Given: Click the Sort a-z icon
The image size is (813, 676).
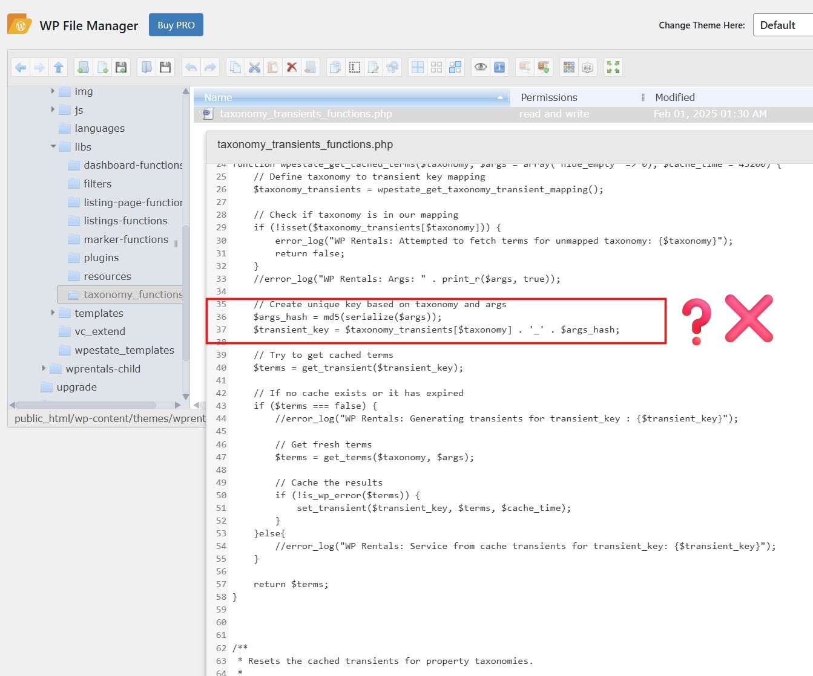Looking at the screenshot, I should 587,67.
